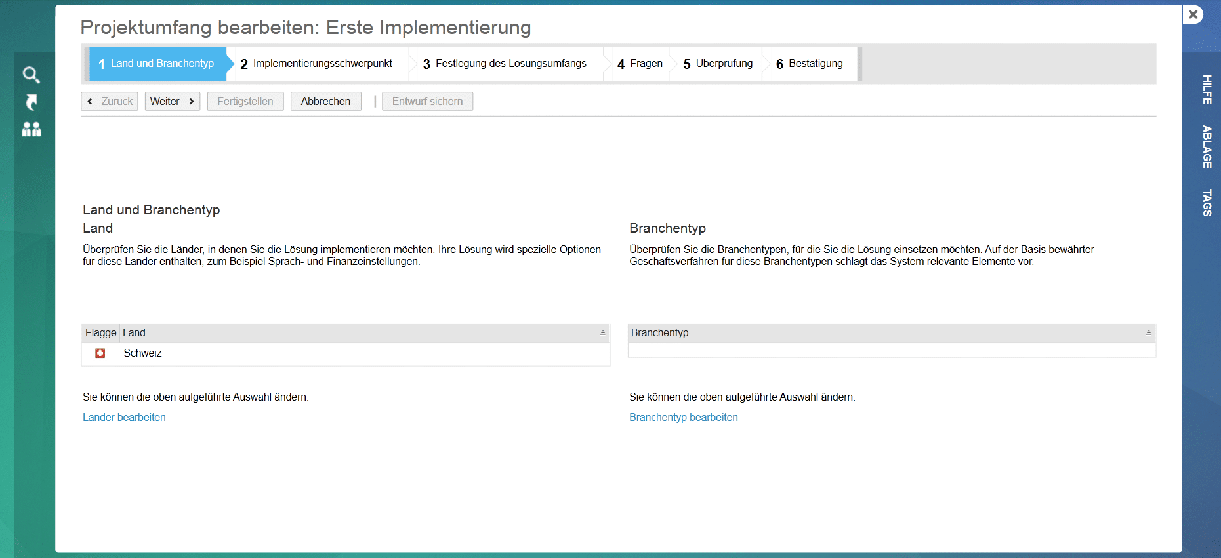Close the project scope dialog with X
Viewport: 1221px width, 558px height.
(x=1193, y=14)
